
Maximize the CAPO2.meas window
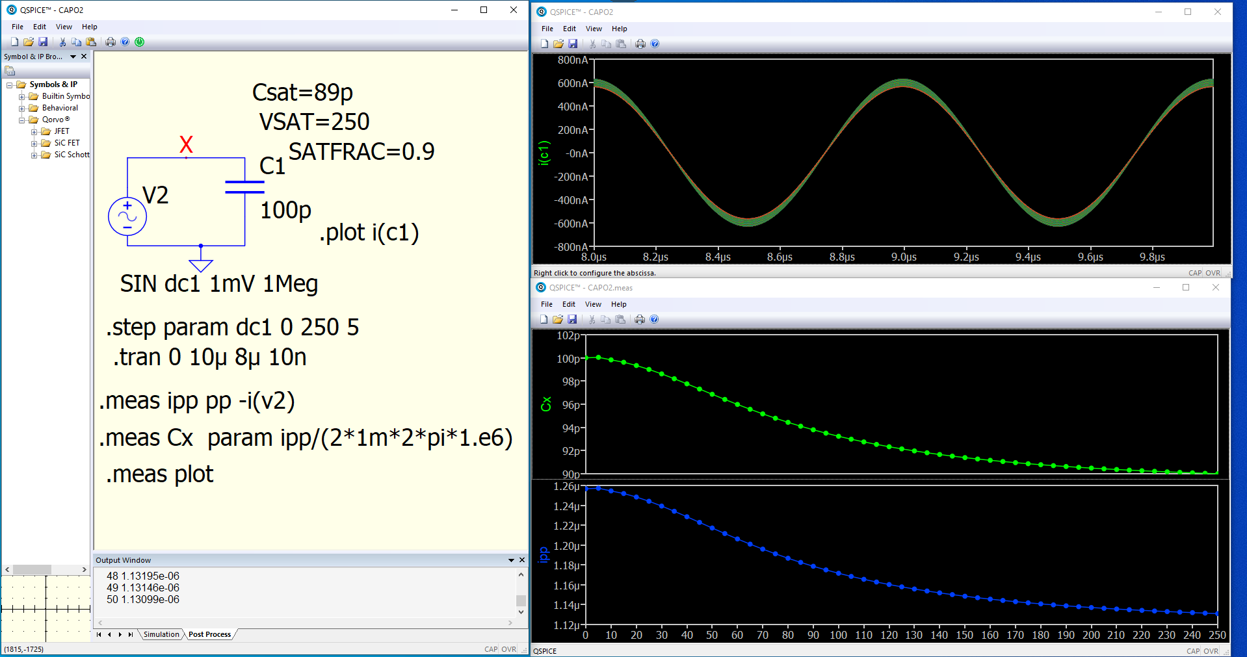pos(1186,287)
